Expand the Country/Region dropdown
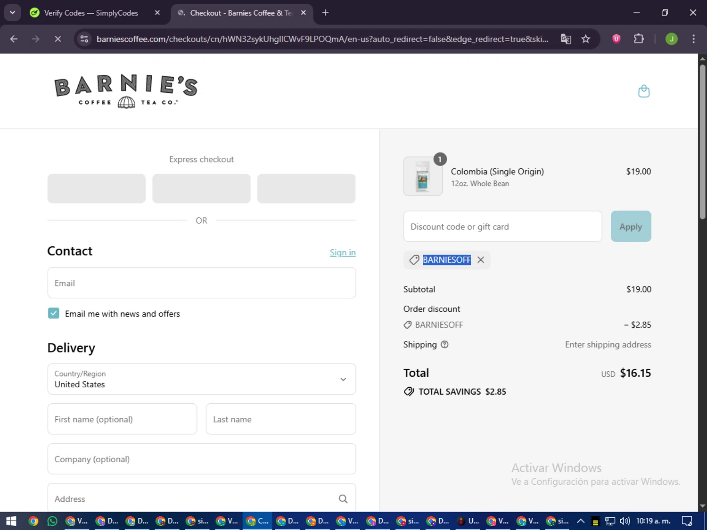The height and width of the screenshot is (530, 707). [x=202, y=379]
